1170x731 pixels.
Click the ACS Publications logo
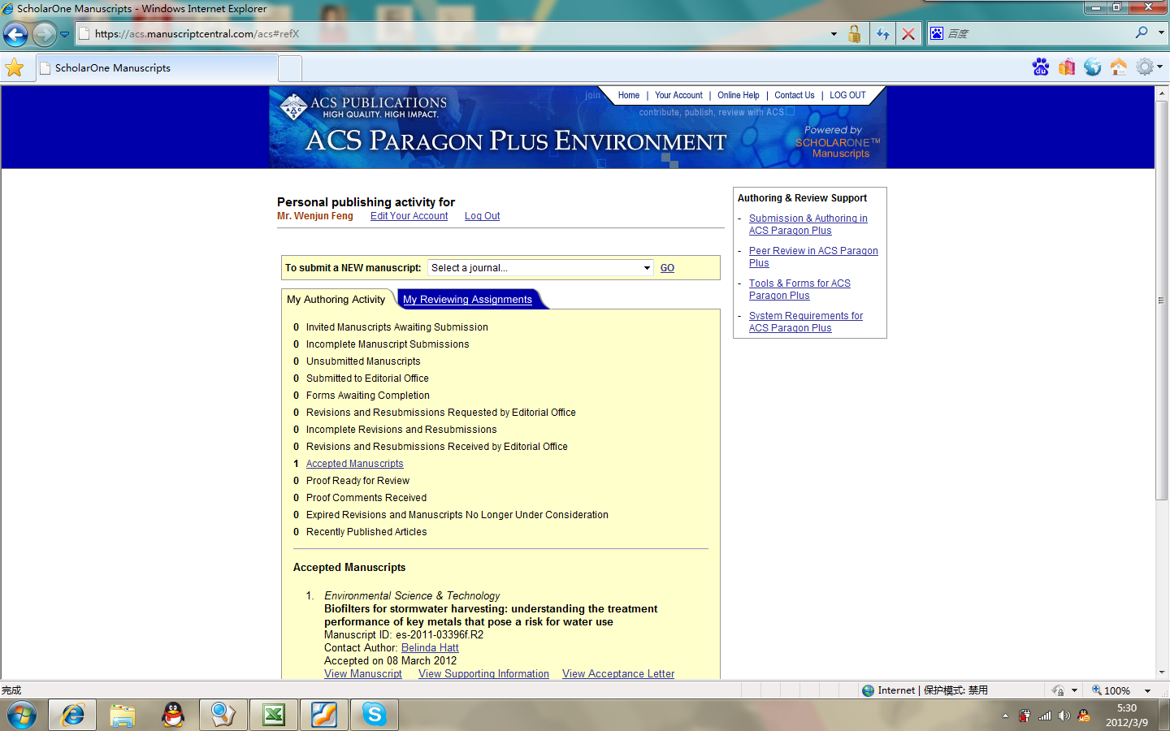[x=362, y=106]
